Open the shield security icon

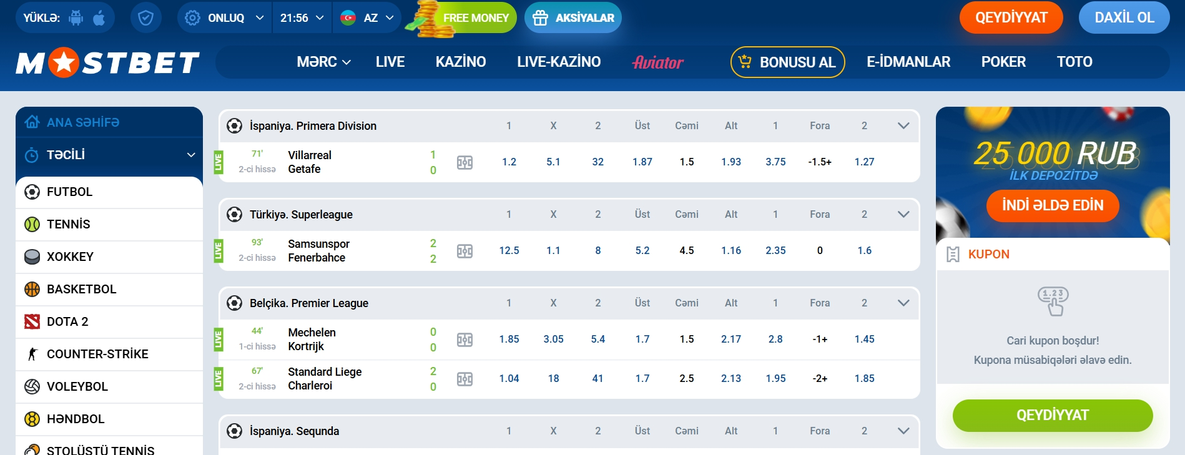tap(145, 18)
